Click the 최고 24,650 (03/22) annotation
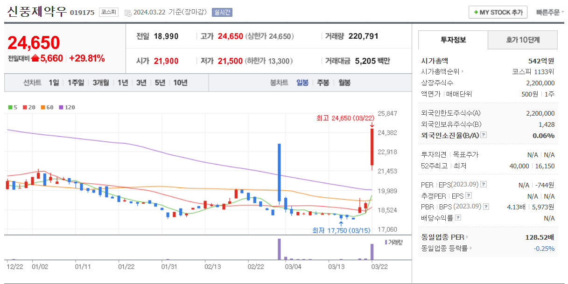This screenshot has height=284, width=568. pyautogui.click(x=345, y=118)
